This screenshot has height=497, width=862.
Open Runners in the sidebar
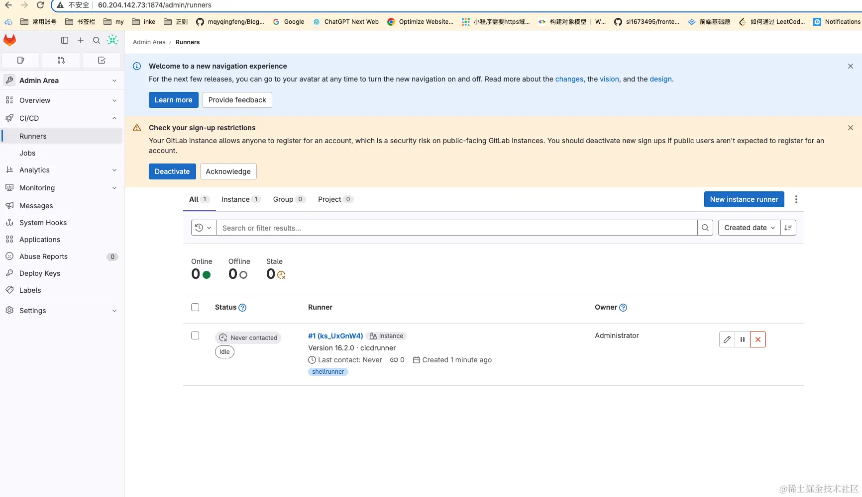(x=62, y=136)
